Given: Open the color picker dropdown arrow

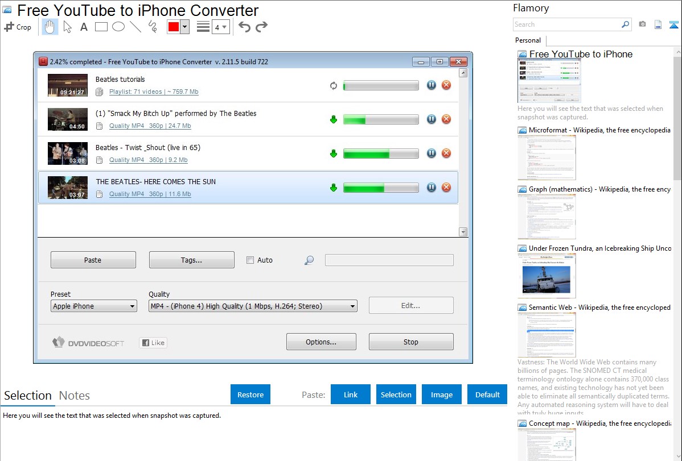Looking at the screenshot, I should [184, 27].
